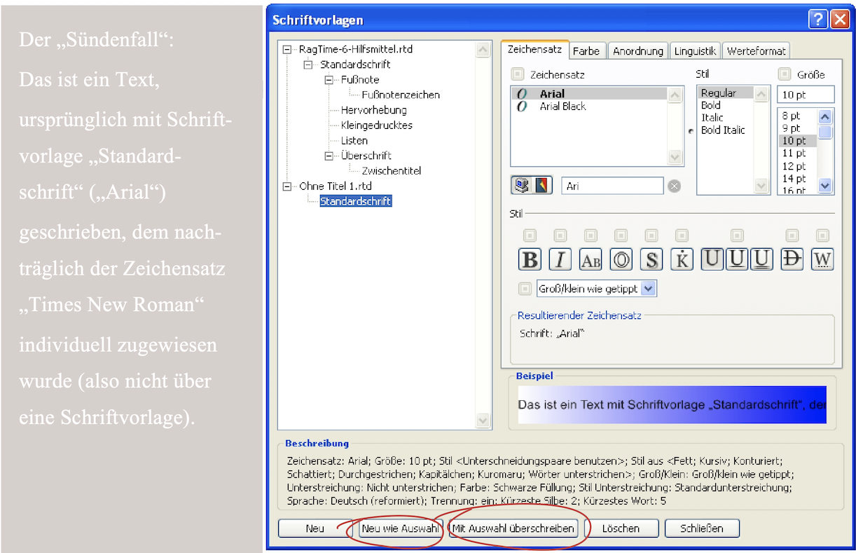This screenshot has height=553, width=856.
Task: Click the computer icon next to font search
Action: coord(521,186)
